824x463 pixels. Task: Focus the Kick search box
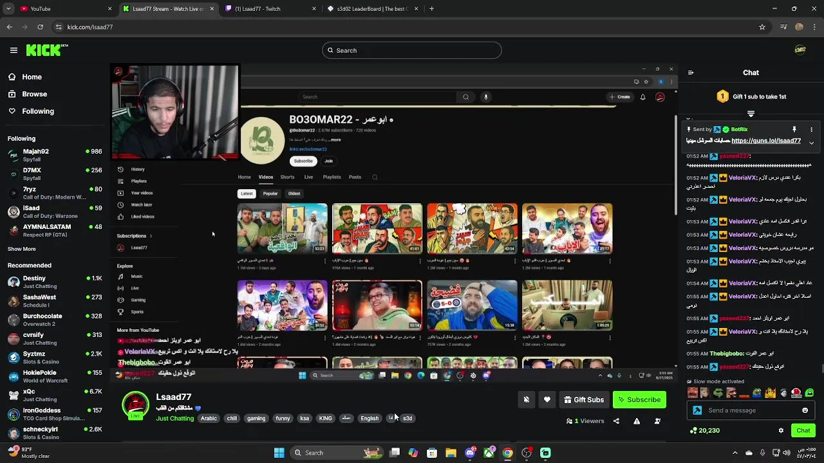(412, 50)
